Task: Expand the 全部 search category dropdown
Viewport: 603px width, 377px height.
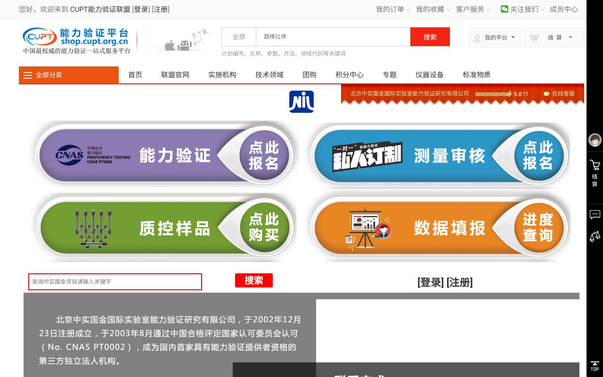Action: coord(238,36)
